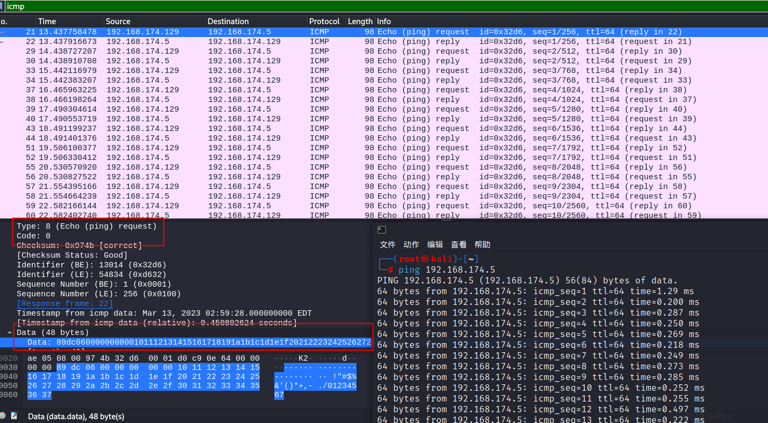The width and height of the screenshot is (768, 423).
Task: Select Identifier (LE): 54834 field
Action: click(x=91, y=275)
